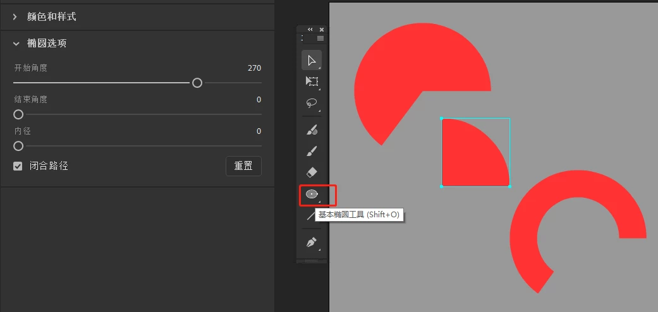The image size is (658, 312).
Task: Click the 结束角度 value 0
Action: coord(259,99)
